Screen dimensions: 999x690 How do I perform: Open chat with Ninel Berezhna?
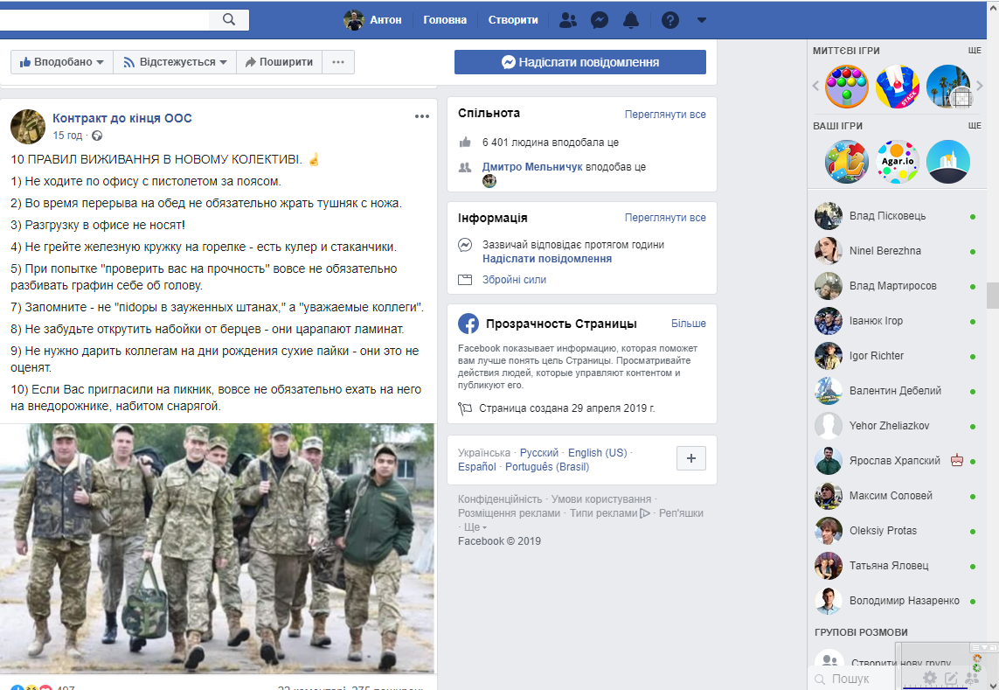click(x=896, y=251)
